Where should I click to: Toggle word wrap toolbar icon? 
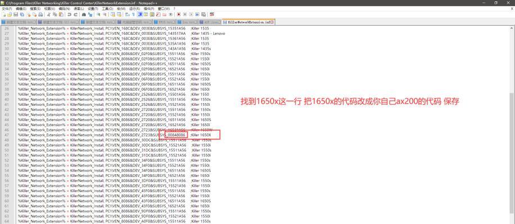pos(127,15)
